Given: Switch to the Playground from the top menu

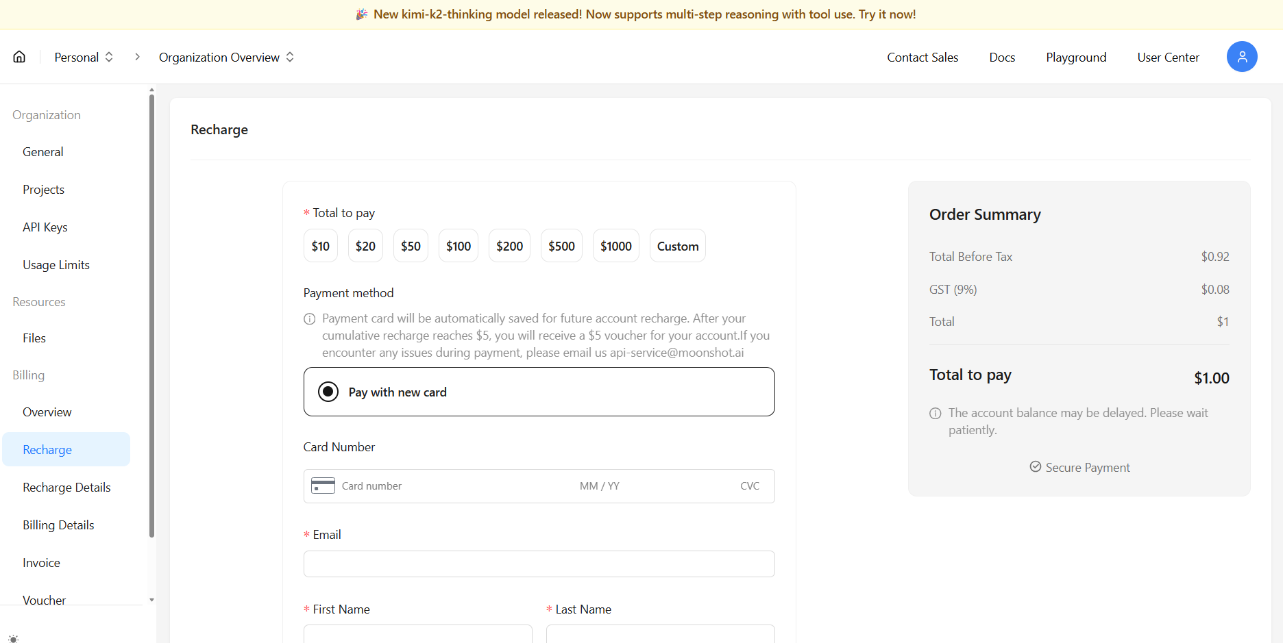Looking at the screenshot, I should 1075,57.
